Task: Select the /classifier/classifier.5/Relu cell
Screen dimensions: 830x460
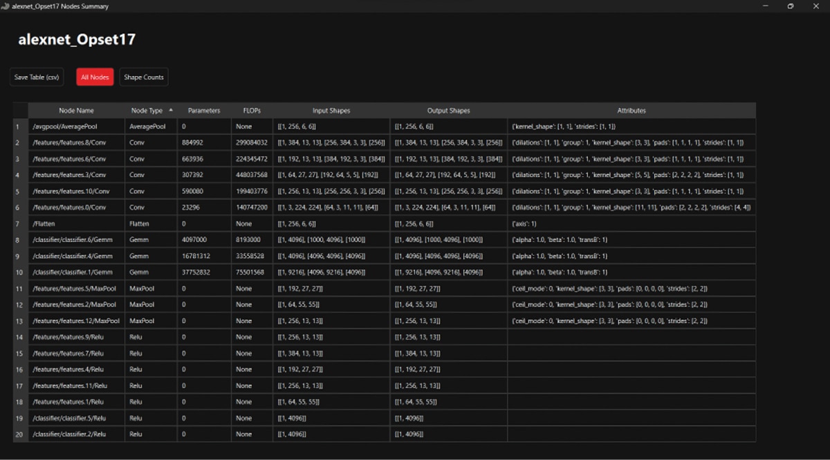Action: click(x=76, y=418)
